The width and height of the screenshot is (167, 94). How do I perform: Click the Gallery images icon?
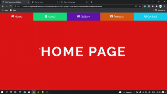[x=79, y=16]
